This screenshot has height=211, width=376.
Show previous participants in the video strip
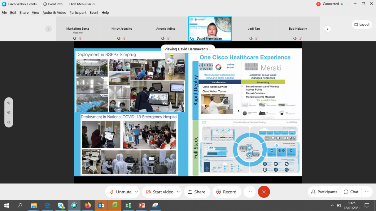click(48, 29)
